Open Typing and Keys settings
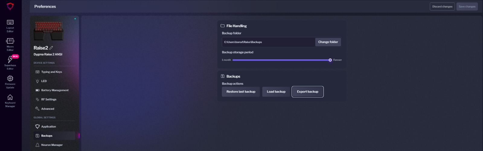The width and height of the screenshot is (483, 151). tap(54, 72)
